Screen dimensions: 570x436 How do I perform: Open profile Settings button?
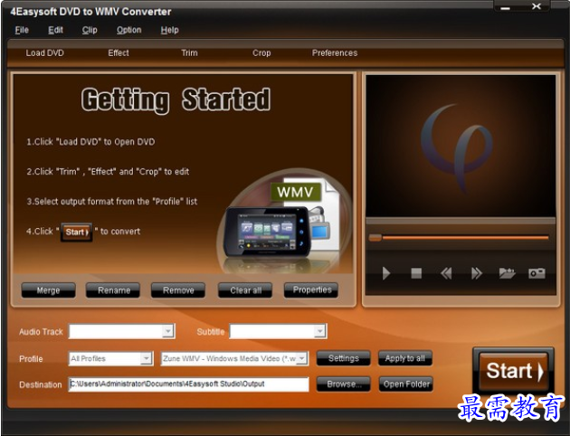[344, 358]
